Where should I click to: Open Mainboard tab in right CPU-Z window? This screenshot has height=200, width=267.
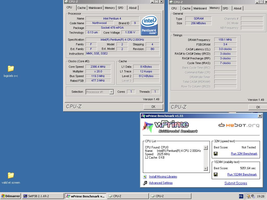click(200, 8)
